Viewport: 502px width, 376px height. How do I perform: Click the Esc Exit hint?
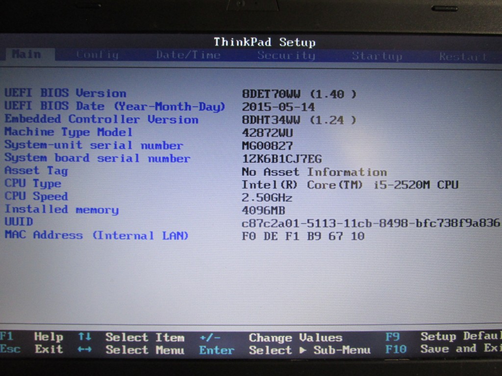[32, 349]
